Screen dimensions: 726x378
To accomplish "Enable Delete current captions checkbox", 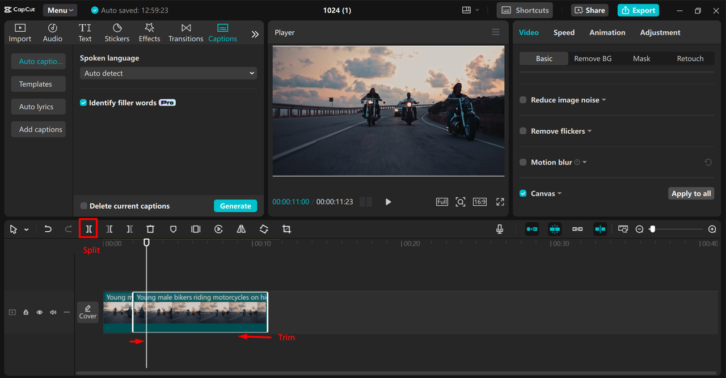I will pyautogui.click(x=83, y=206).
